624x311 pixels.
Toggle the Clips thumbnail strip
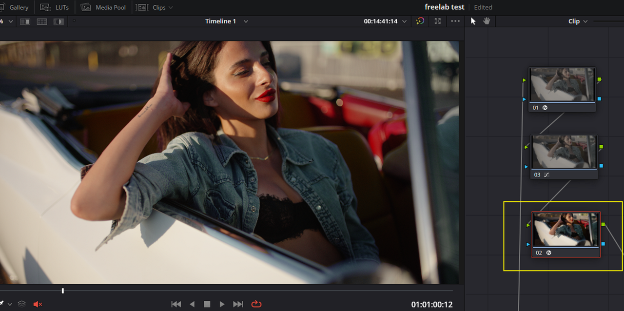(151, 7)
